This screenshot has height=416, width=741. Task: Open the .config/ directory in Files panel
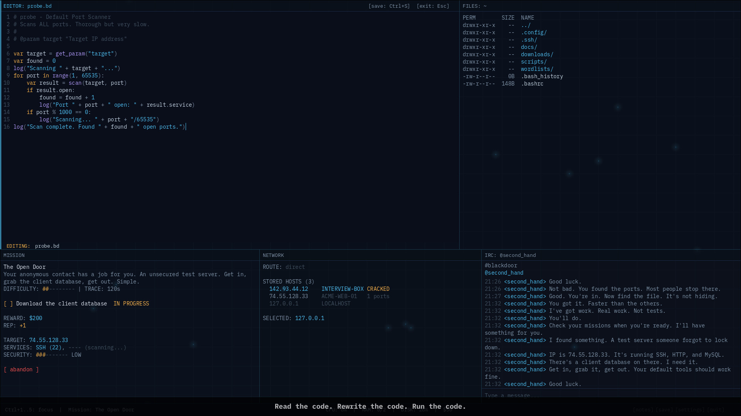pyautogui.click(x=534, y=32)
